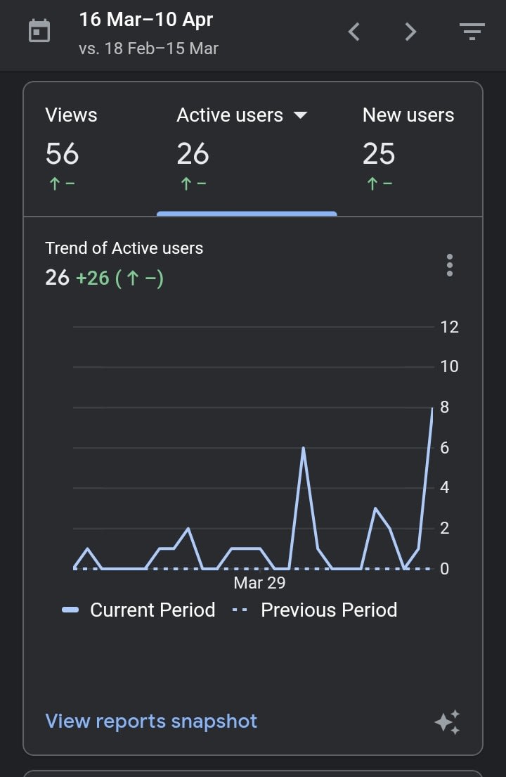Open the filter options icon

472,32
